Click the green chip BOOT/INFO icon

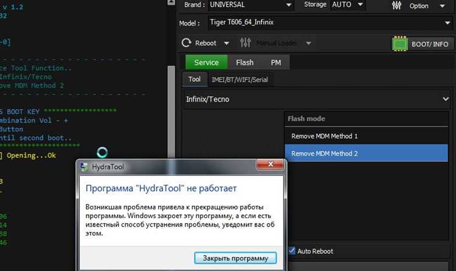click(x=400, y=44)
